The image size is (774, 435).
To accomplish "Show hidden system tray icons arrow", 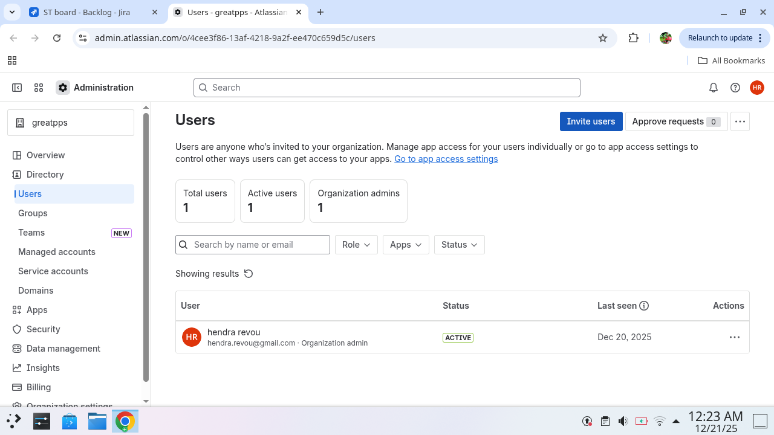I will (676, 421).
